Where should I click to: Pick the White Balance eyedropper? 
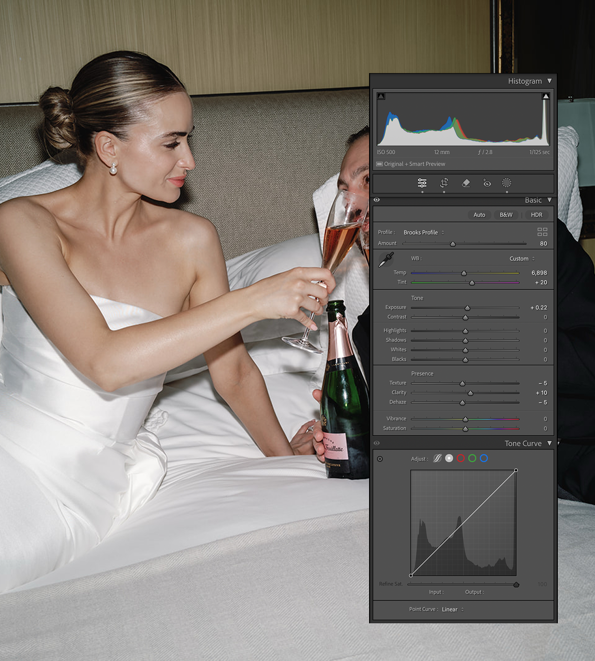[386, 260]
